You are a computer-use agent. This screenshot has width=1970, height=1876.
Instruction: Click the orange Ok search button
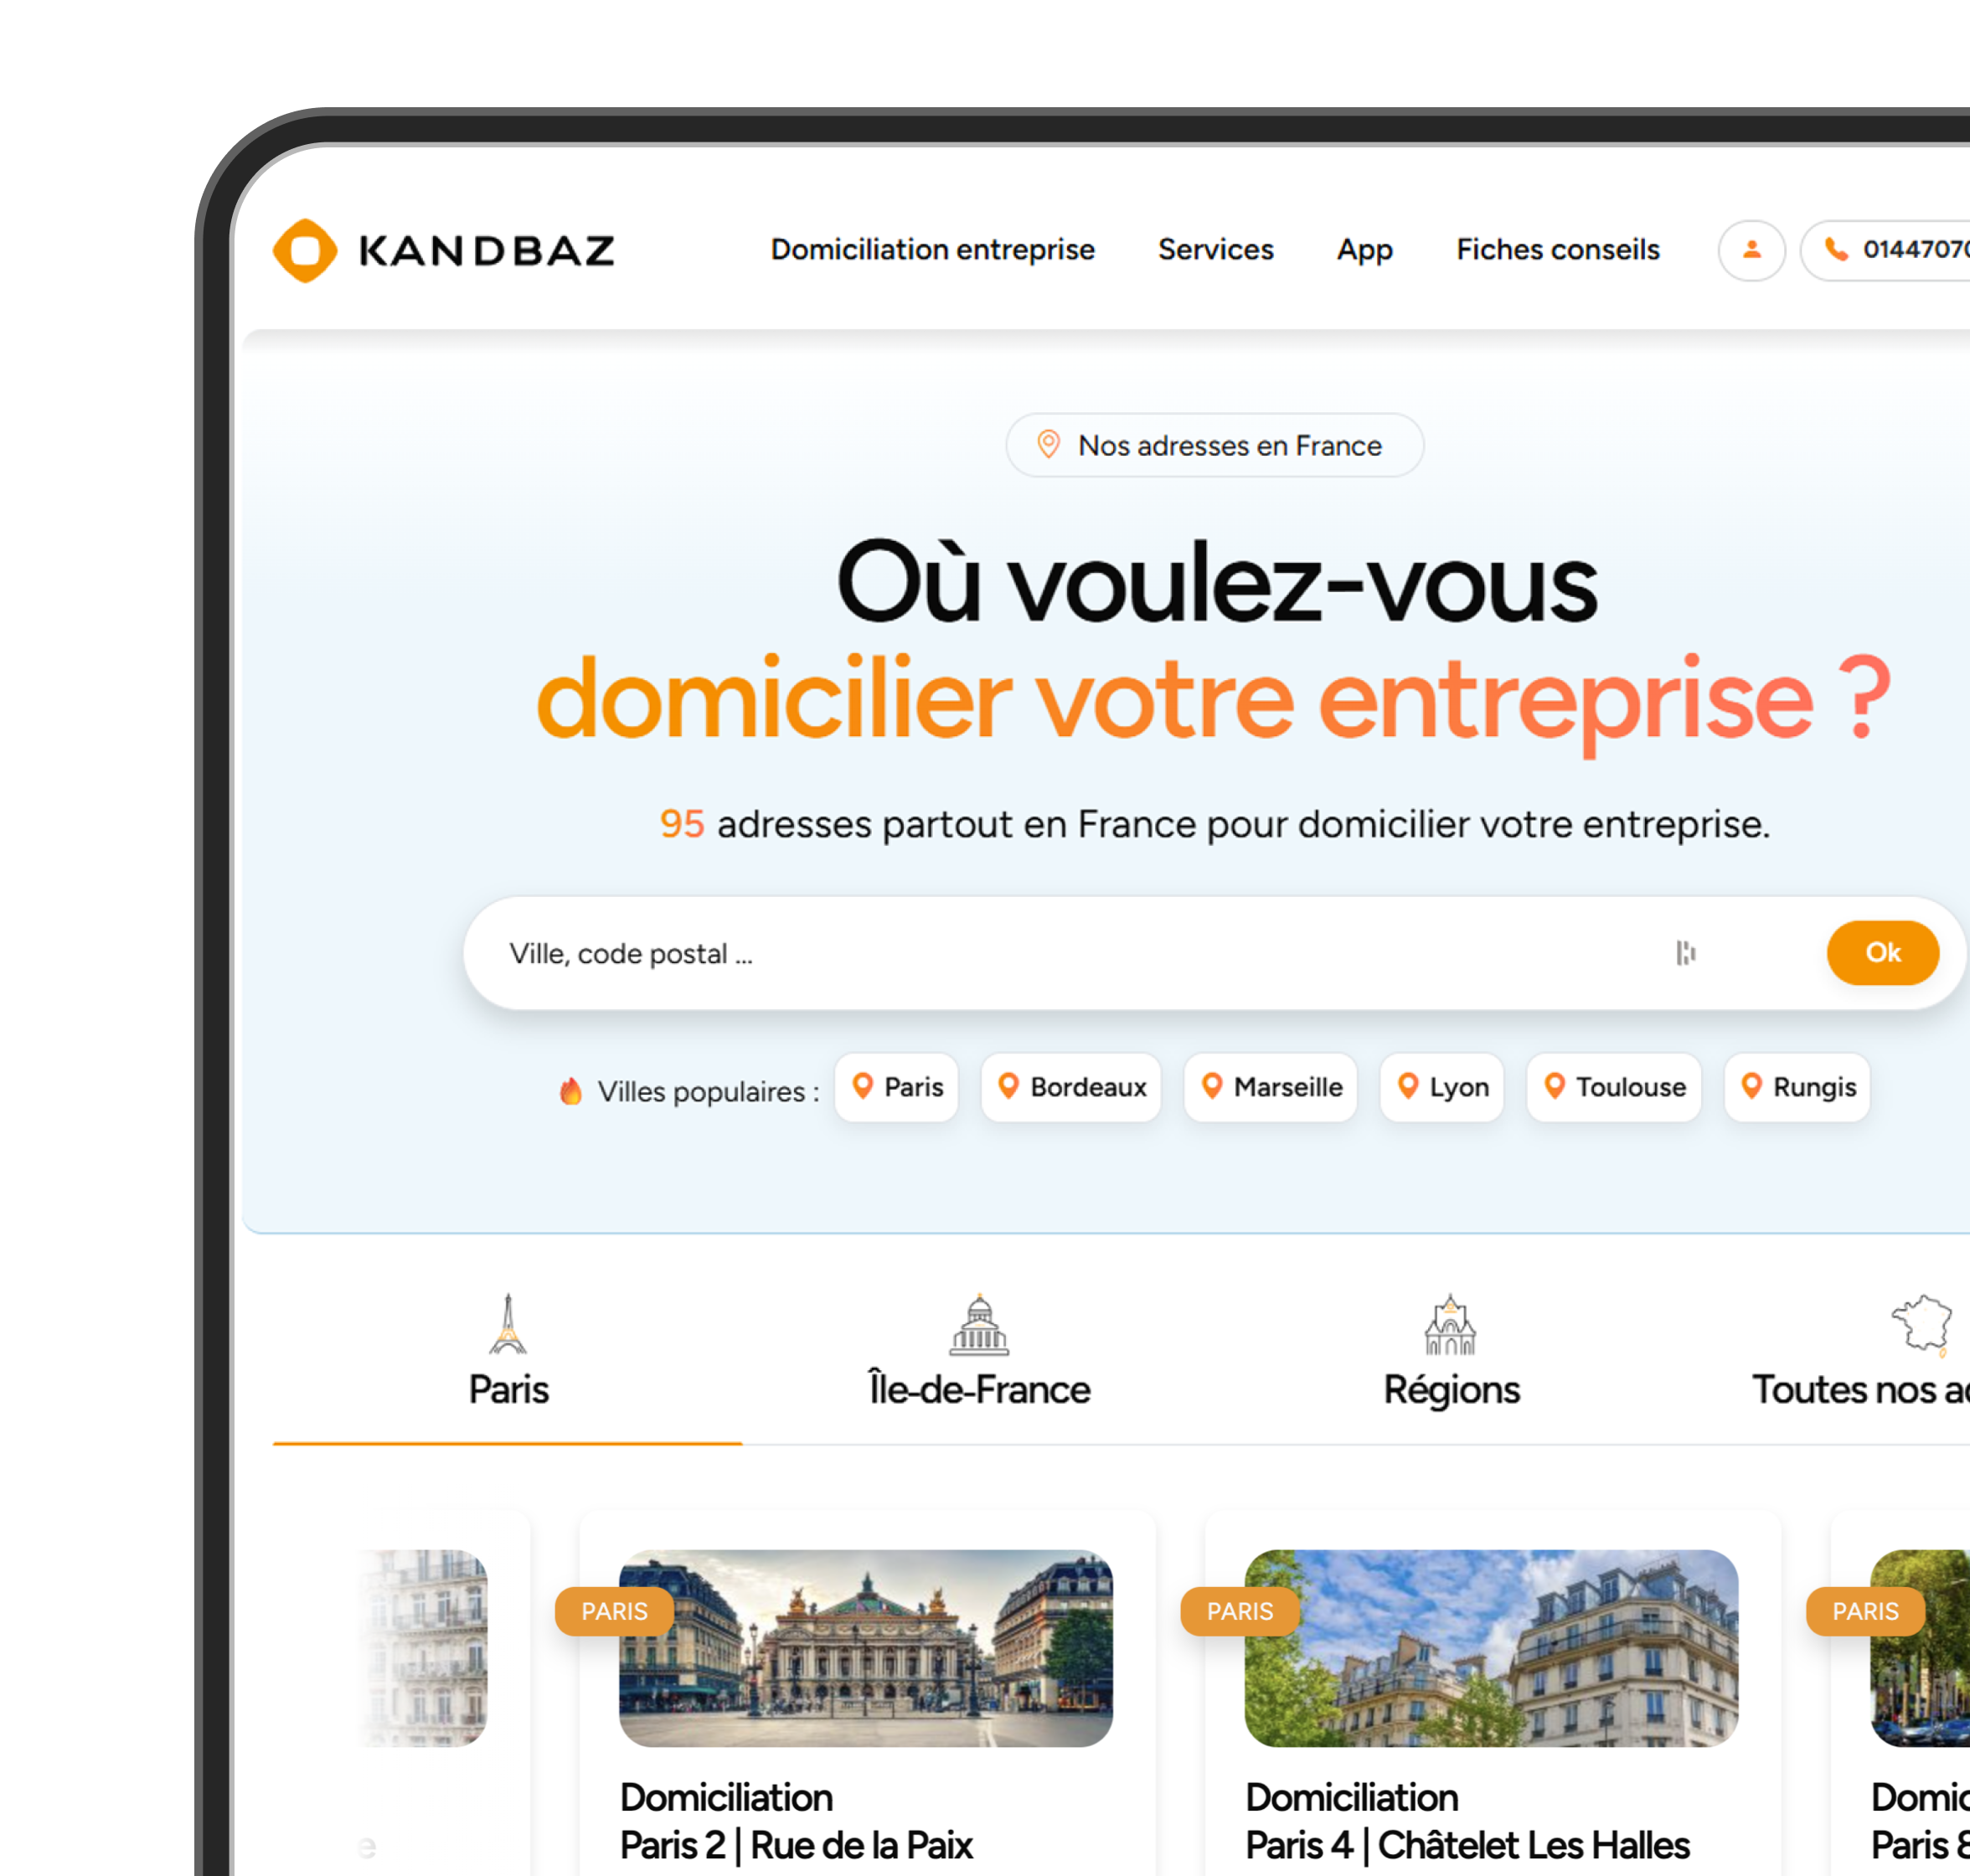click(1882, 953)
